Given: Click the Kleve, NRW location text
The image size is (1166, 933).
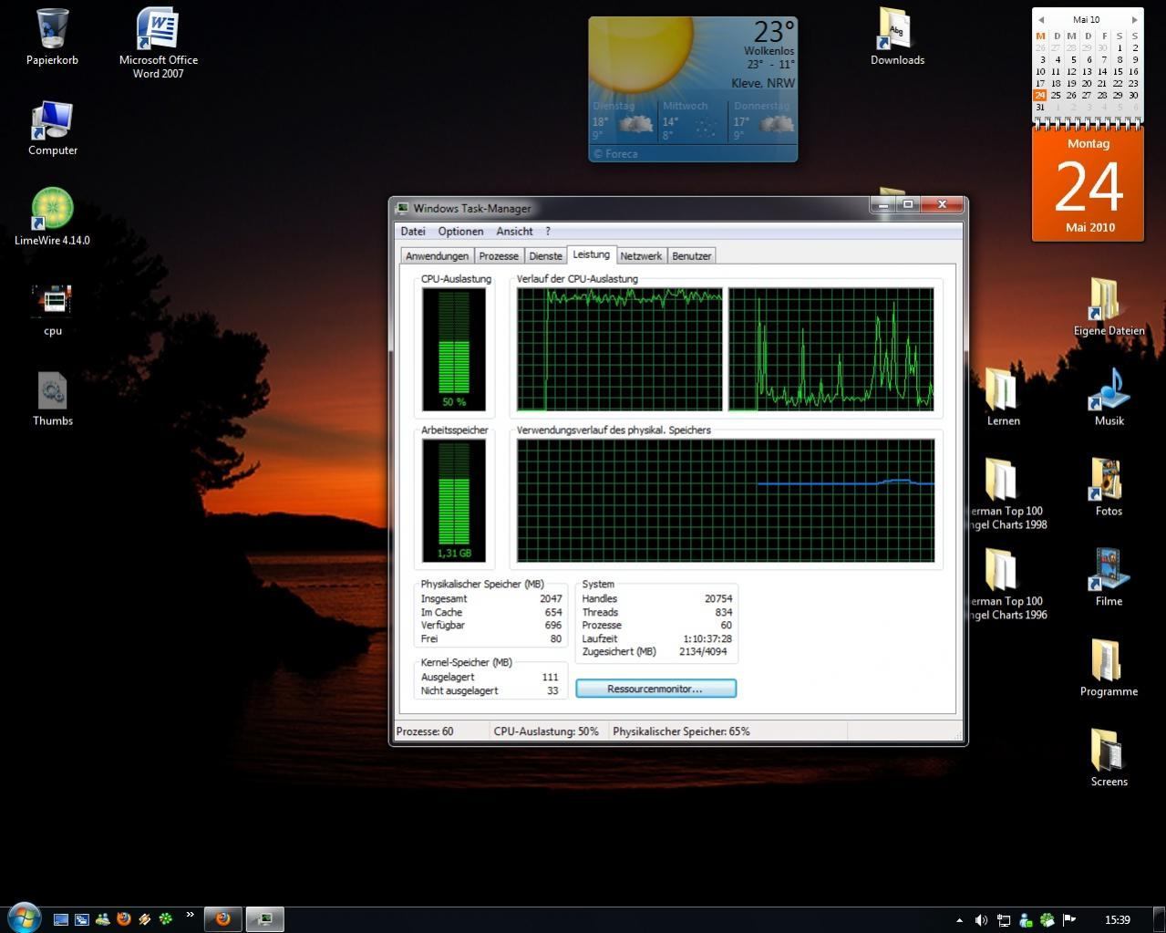Looking at the screenshot, I should 763,83.
